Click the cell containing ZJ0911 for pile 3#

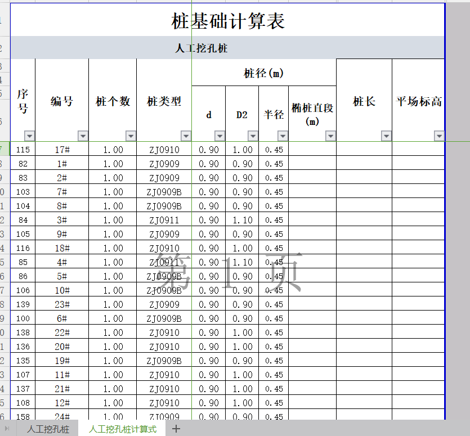pos(164,220)
